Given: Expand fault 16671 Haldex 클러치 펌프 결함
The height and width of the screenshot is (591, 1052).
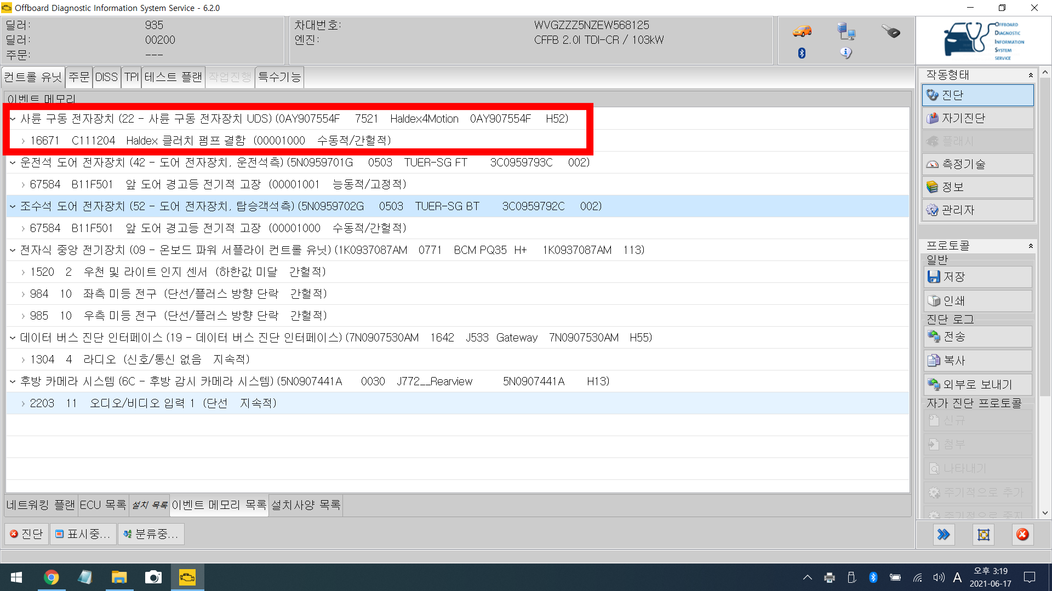Looking at the screenshot, I should click(23, 141).
